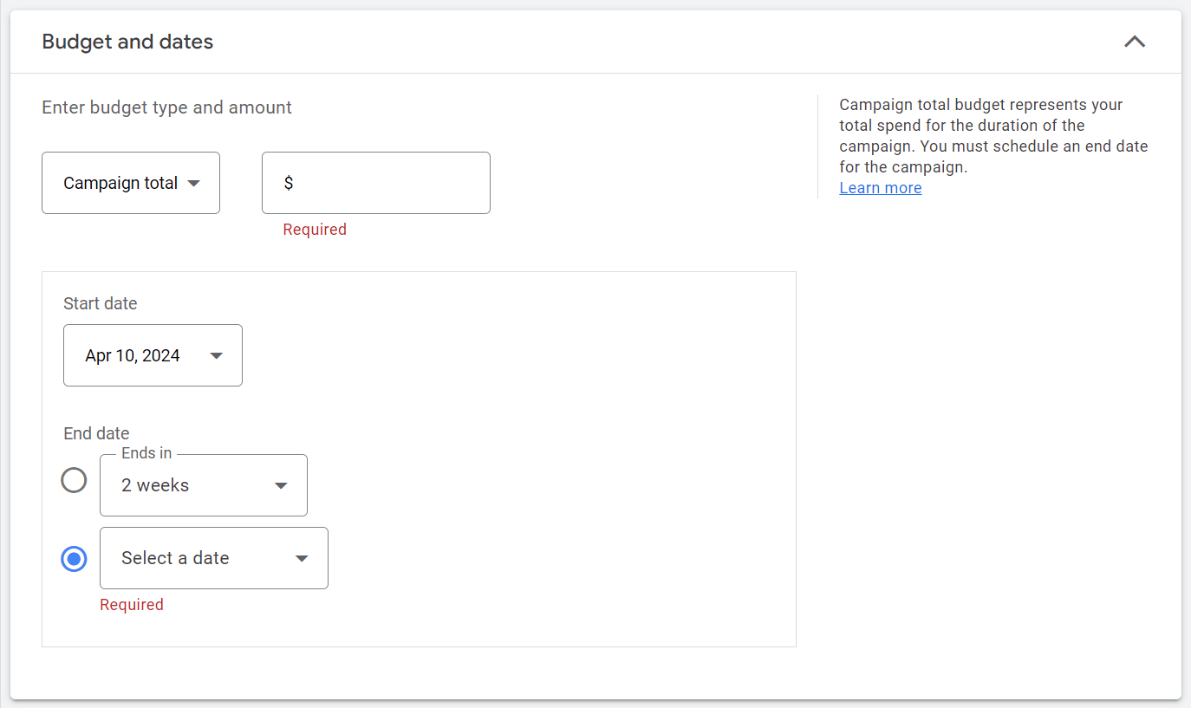Click the Enter budget type and amount heading
1191x708 pixels.
click(167, 107)
